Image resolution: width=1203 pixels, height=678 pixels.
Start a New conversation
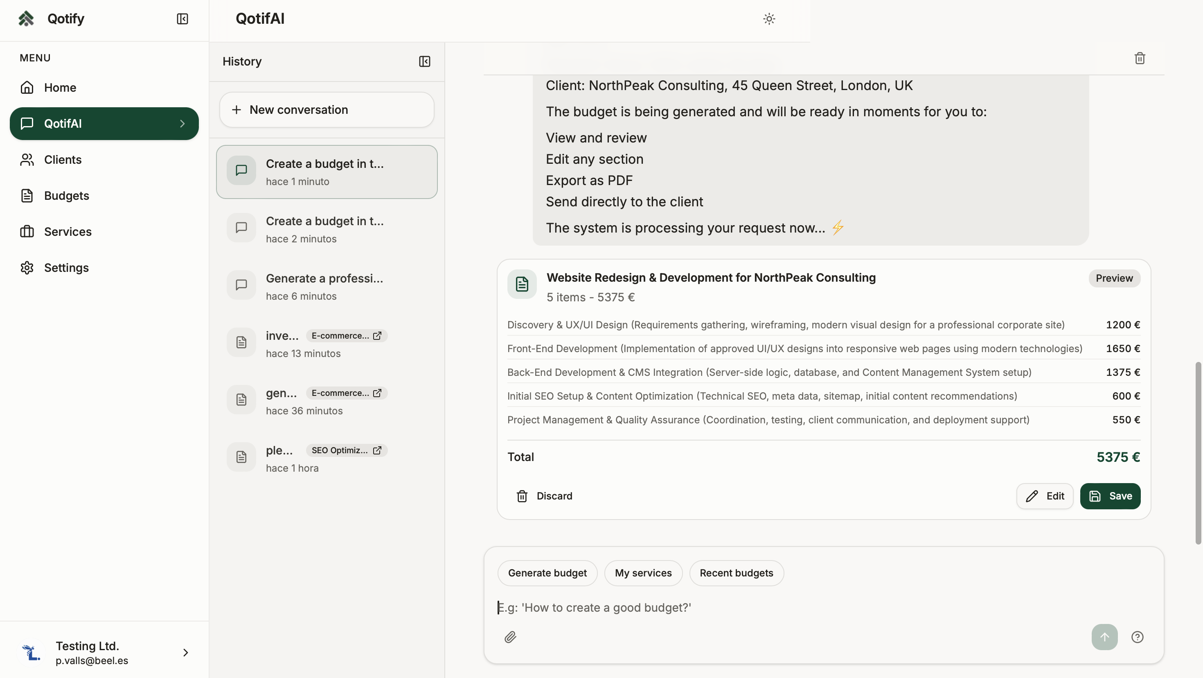[x=327, y=109]
